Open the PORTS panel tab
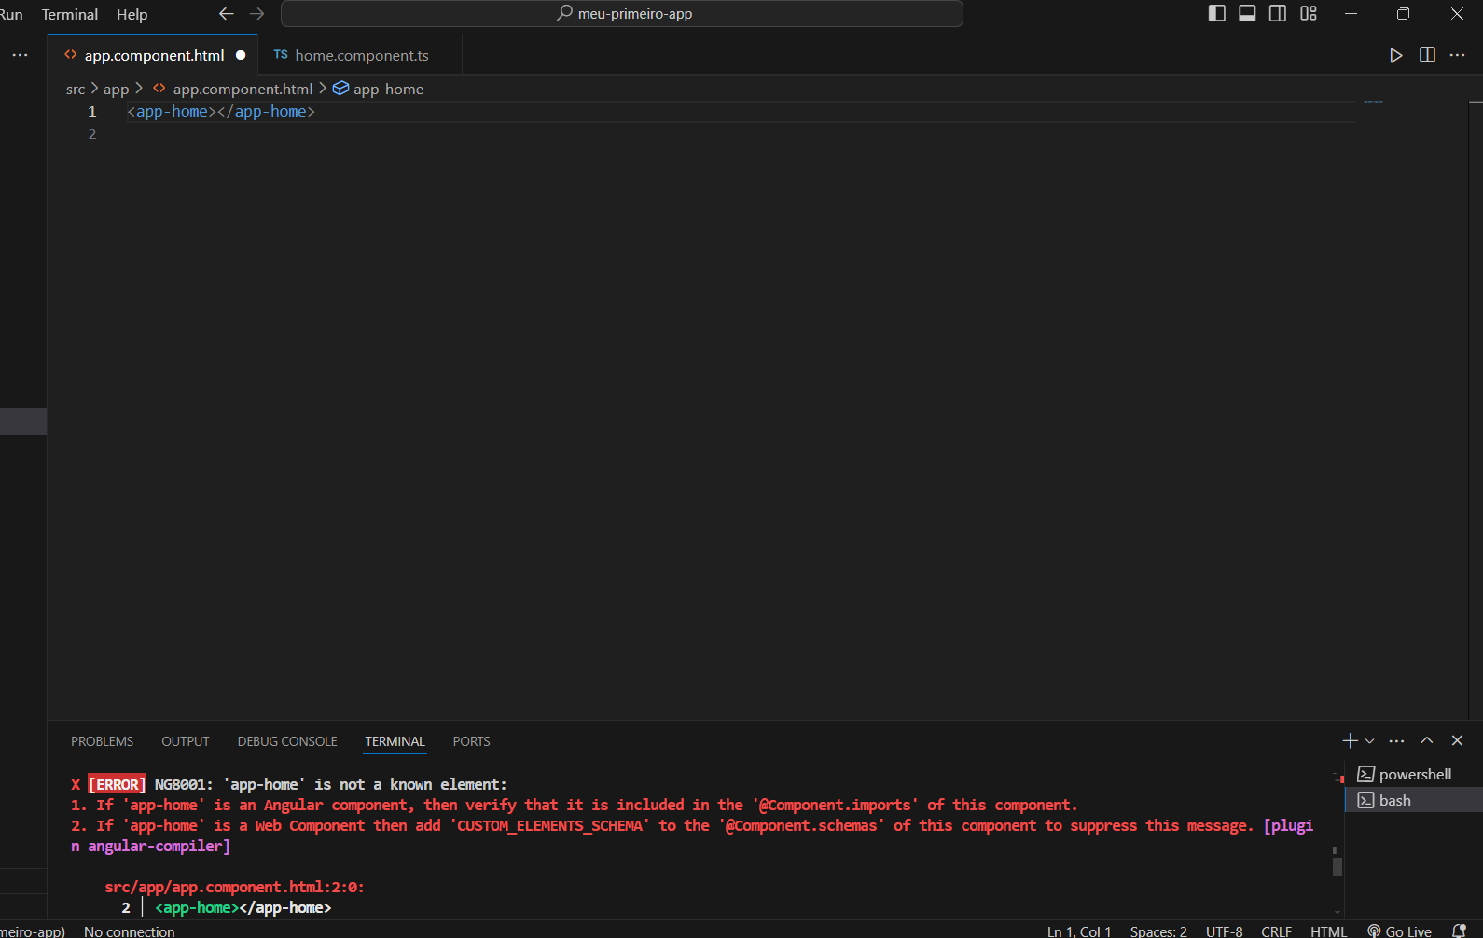The image size is (1483, 938). click(x=471, y=741)
